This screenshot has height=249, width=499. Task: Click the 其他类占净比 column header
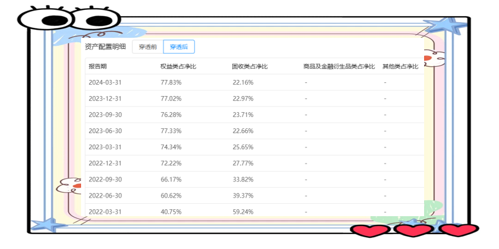point(401,66)
